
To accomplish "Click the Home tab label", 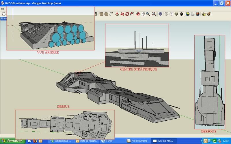I will [x=4, y=18].
